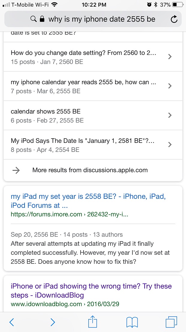Screen dimensions: 186x332
Task: Tap the address bar search text
Action: [x=102, y=19]
